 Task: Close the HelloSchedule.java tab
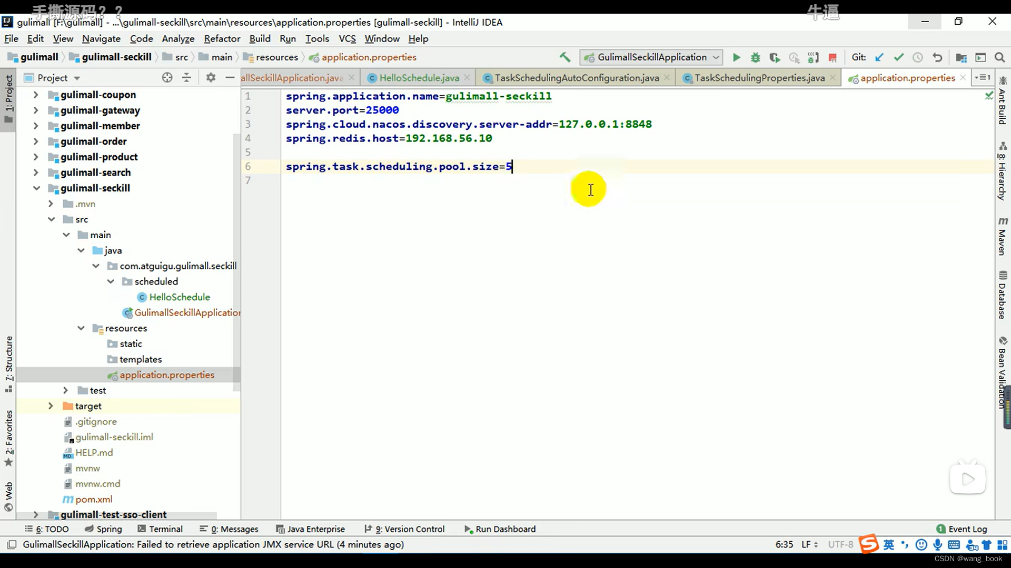point(467,77)
